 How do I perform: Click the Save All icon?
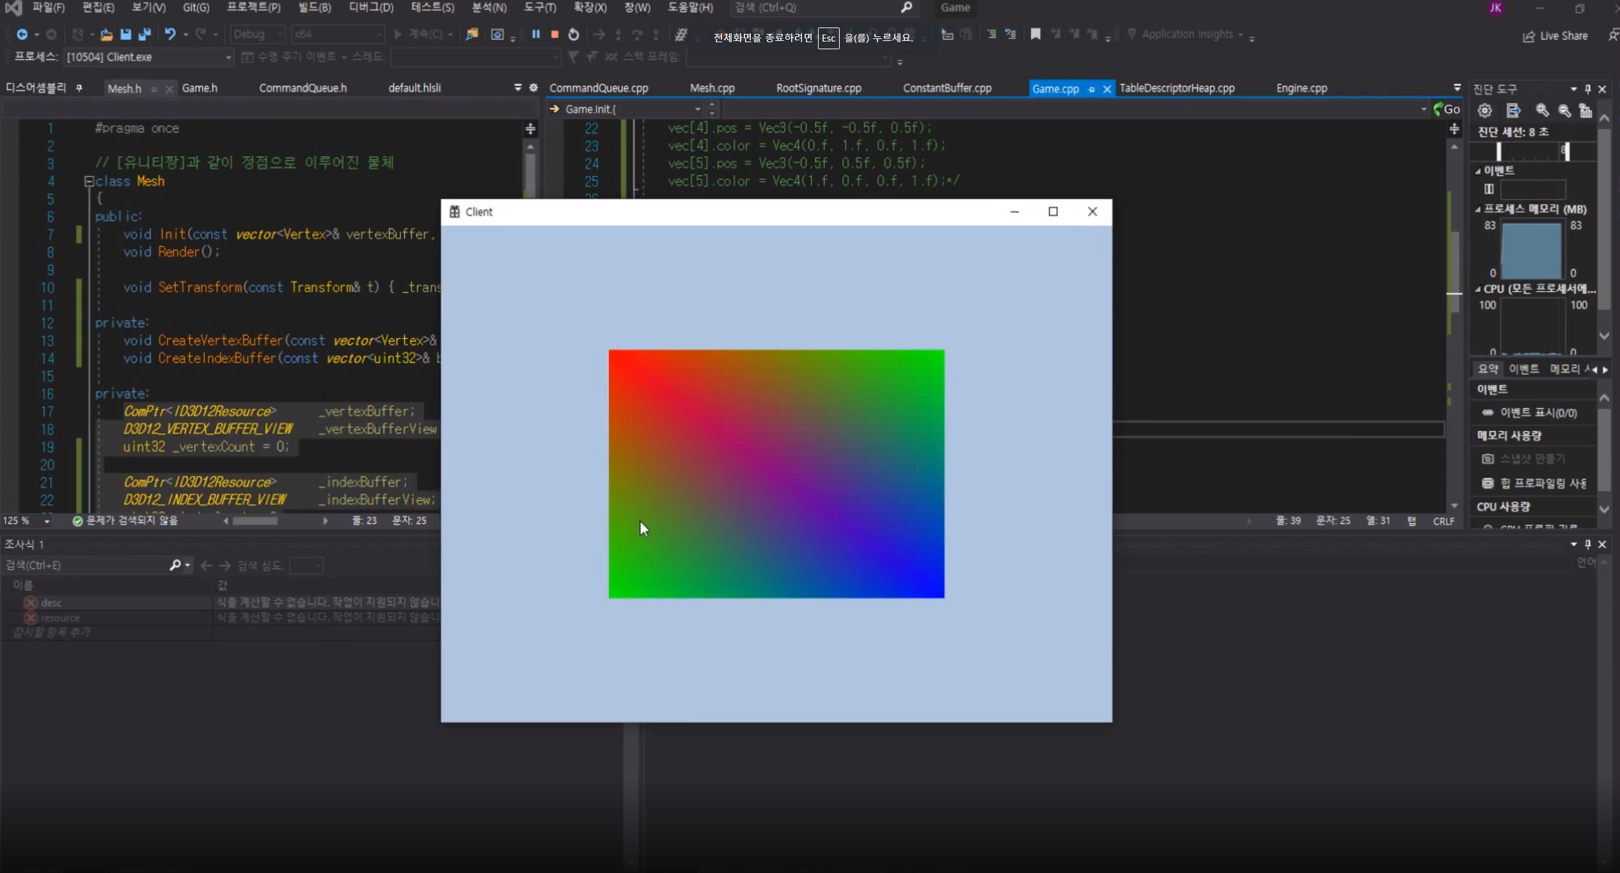click(x=145, y=35)
